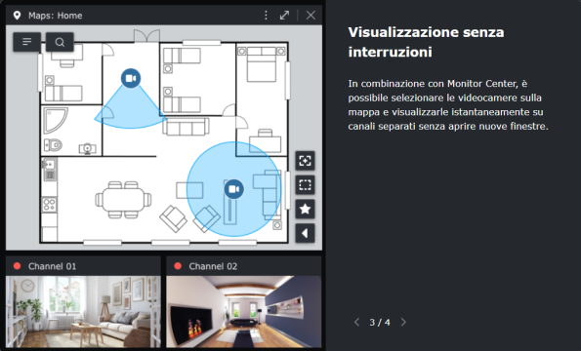Click the Maps: Home title text
This screenshot has height=351, width=581.
click(x=56, y=16)
